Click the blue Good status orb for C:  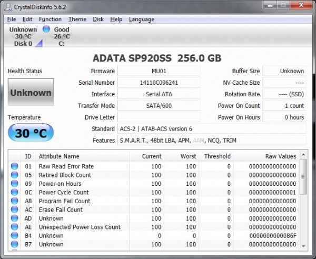[46, 29]
